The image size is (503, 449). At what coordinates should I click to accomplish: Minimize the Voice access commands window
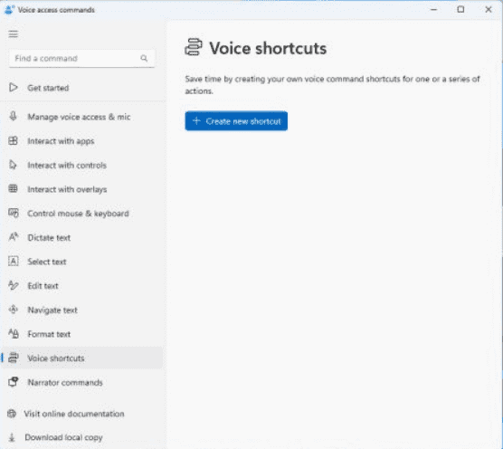point(433,10)
